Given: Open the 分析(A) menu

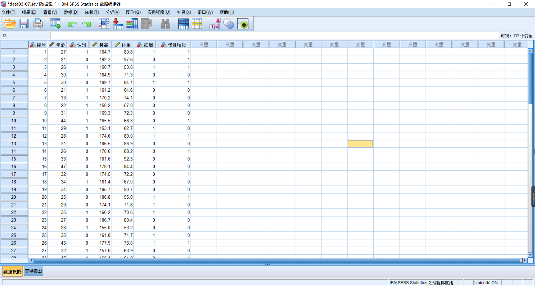Looking at the screenshot, I should coord(113,12).
